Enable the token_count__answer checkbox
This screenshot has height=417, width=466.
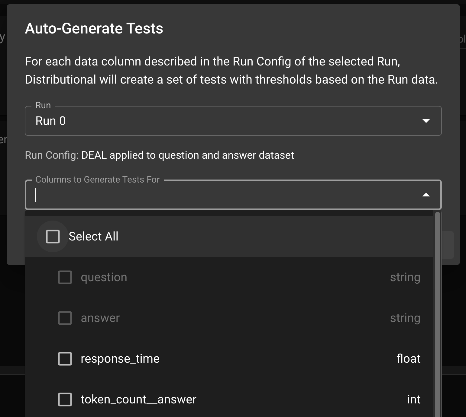65,399
